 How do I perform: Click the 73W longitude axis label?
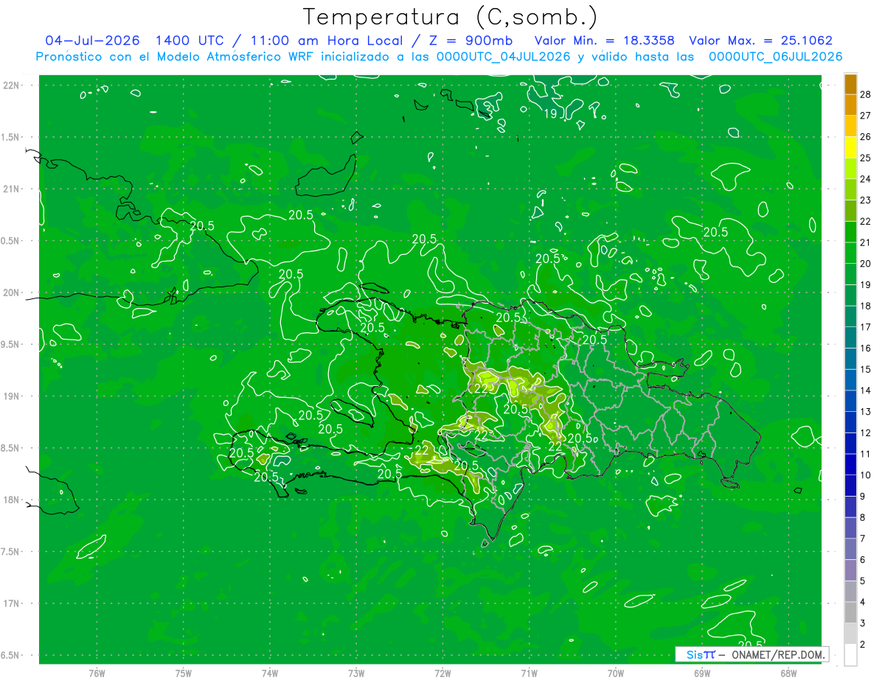pyautogui.click(x=356, y=673)
